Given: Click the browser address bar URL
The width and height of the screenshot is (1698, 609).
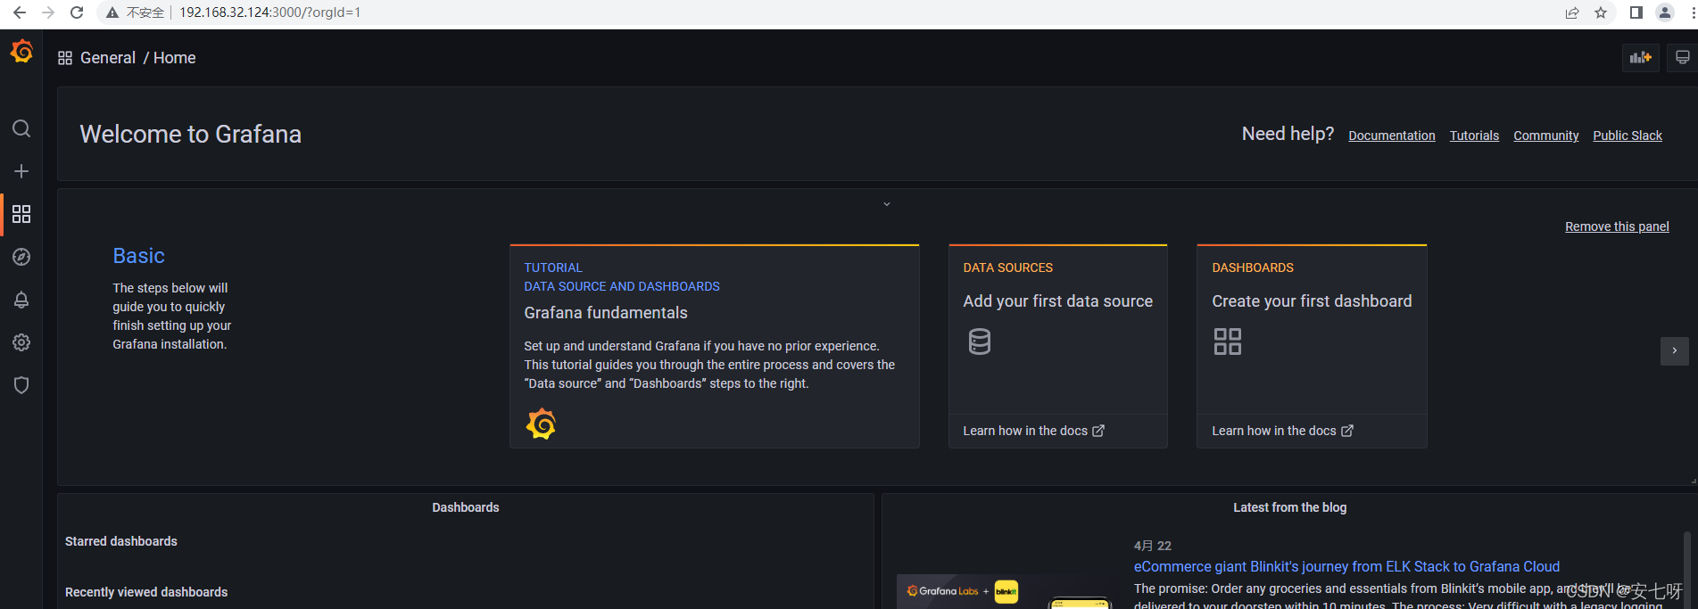Looking at the screenshot, I should 269,12.
